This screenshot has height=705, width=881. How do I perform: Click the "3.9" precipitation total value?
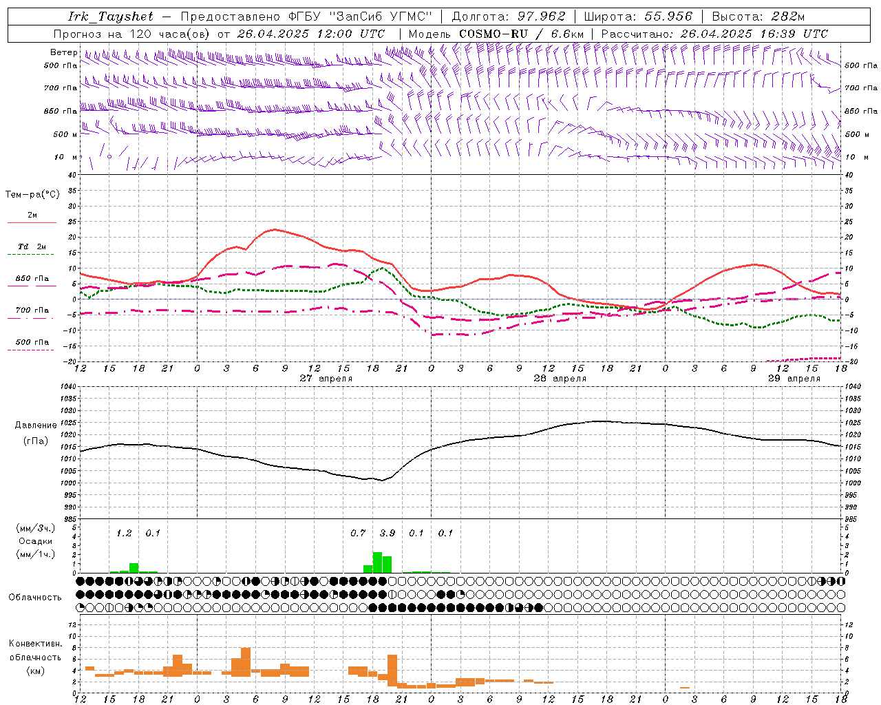pyautogui.click(x=388, y=534)
